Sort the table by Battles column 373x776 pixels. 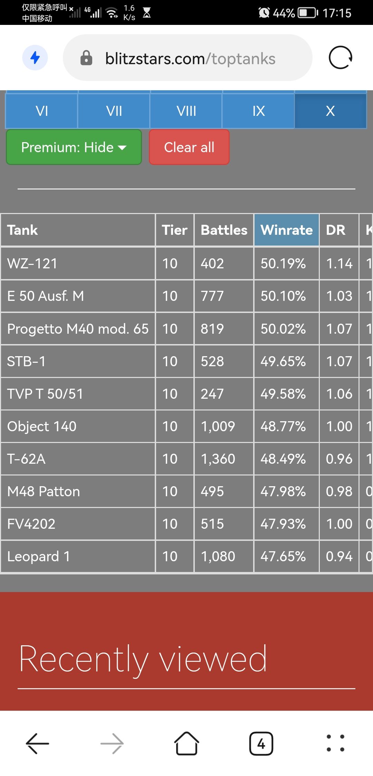point(224,230)
